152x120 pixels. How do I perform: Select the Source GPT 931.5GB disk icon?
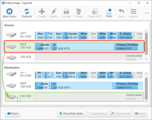11,35
